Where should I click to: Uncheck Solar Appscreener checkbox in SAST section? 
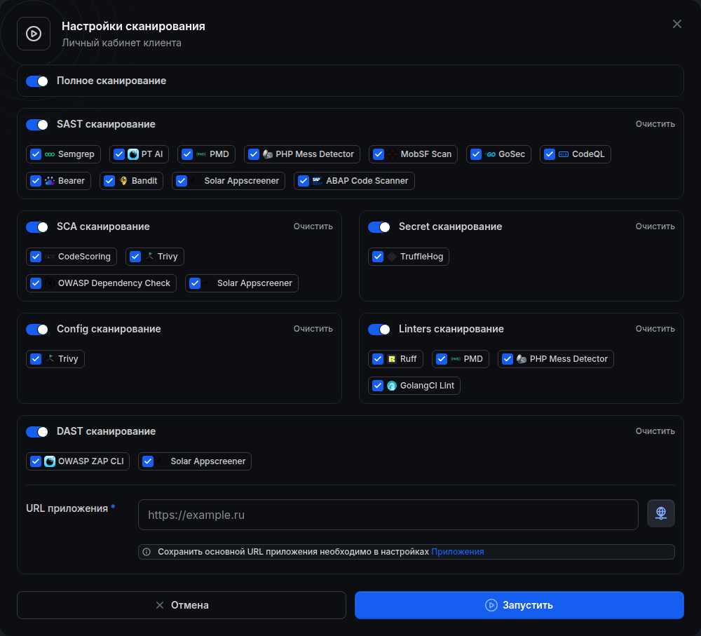[182, 181]
